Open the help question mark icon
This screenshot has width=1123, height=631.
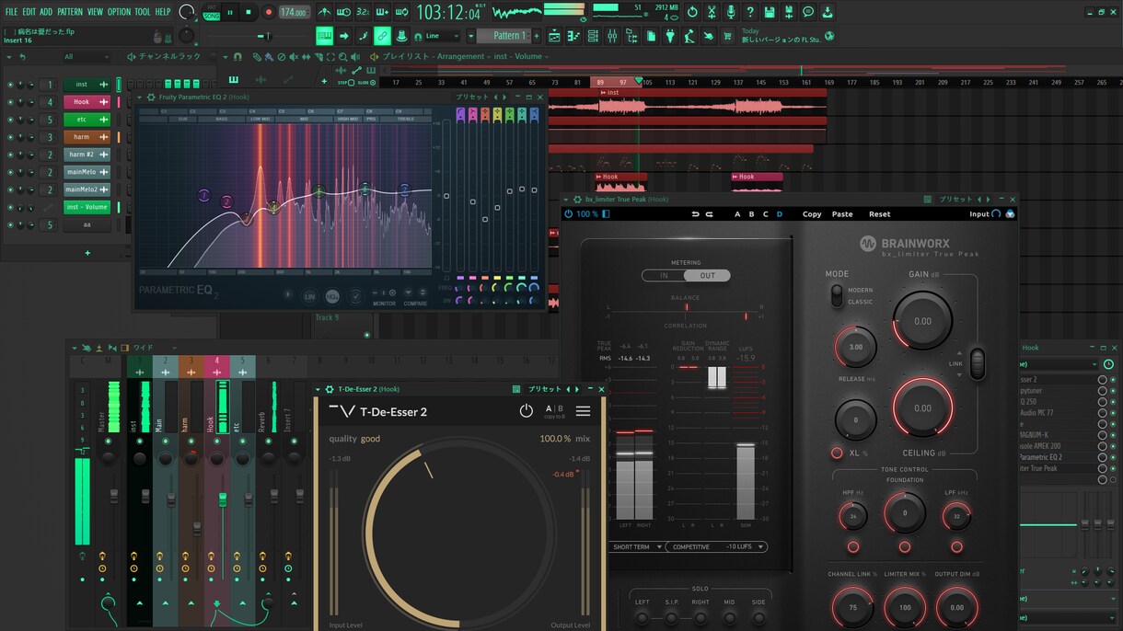pos(750,12)
